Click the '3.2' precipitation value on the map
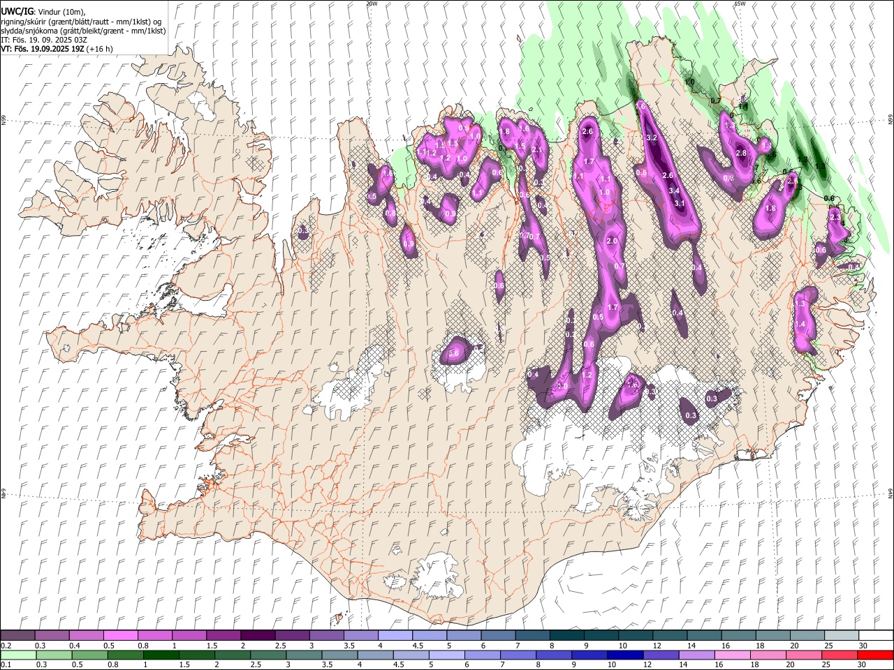The height and width of the screenshot is (670, 894). pyautogui.click(x=652, y=138)
